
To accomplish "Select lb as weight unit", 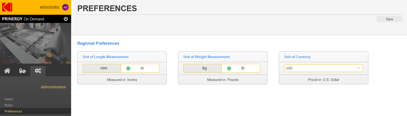I will [241, 68].
